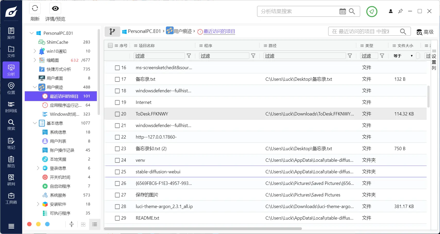
Task: Expand the 安装软件 tree node
Action: (x=38, y=204)
